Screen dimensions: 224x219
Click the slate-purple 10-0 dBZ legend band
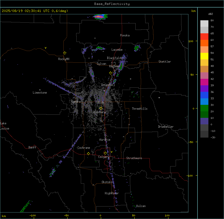tap(204, 121)
